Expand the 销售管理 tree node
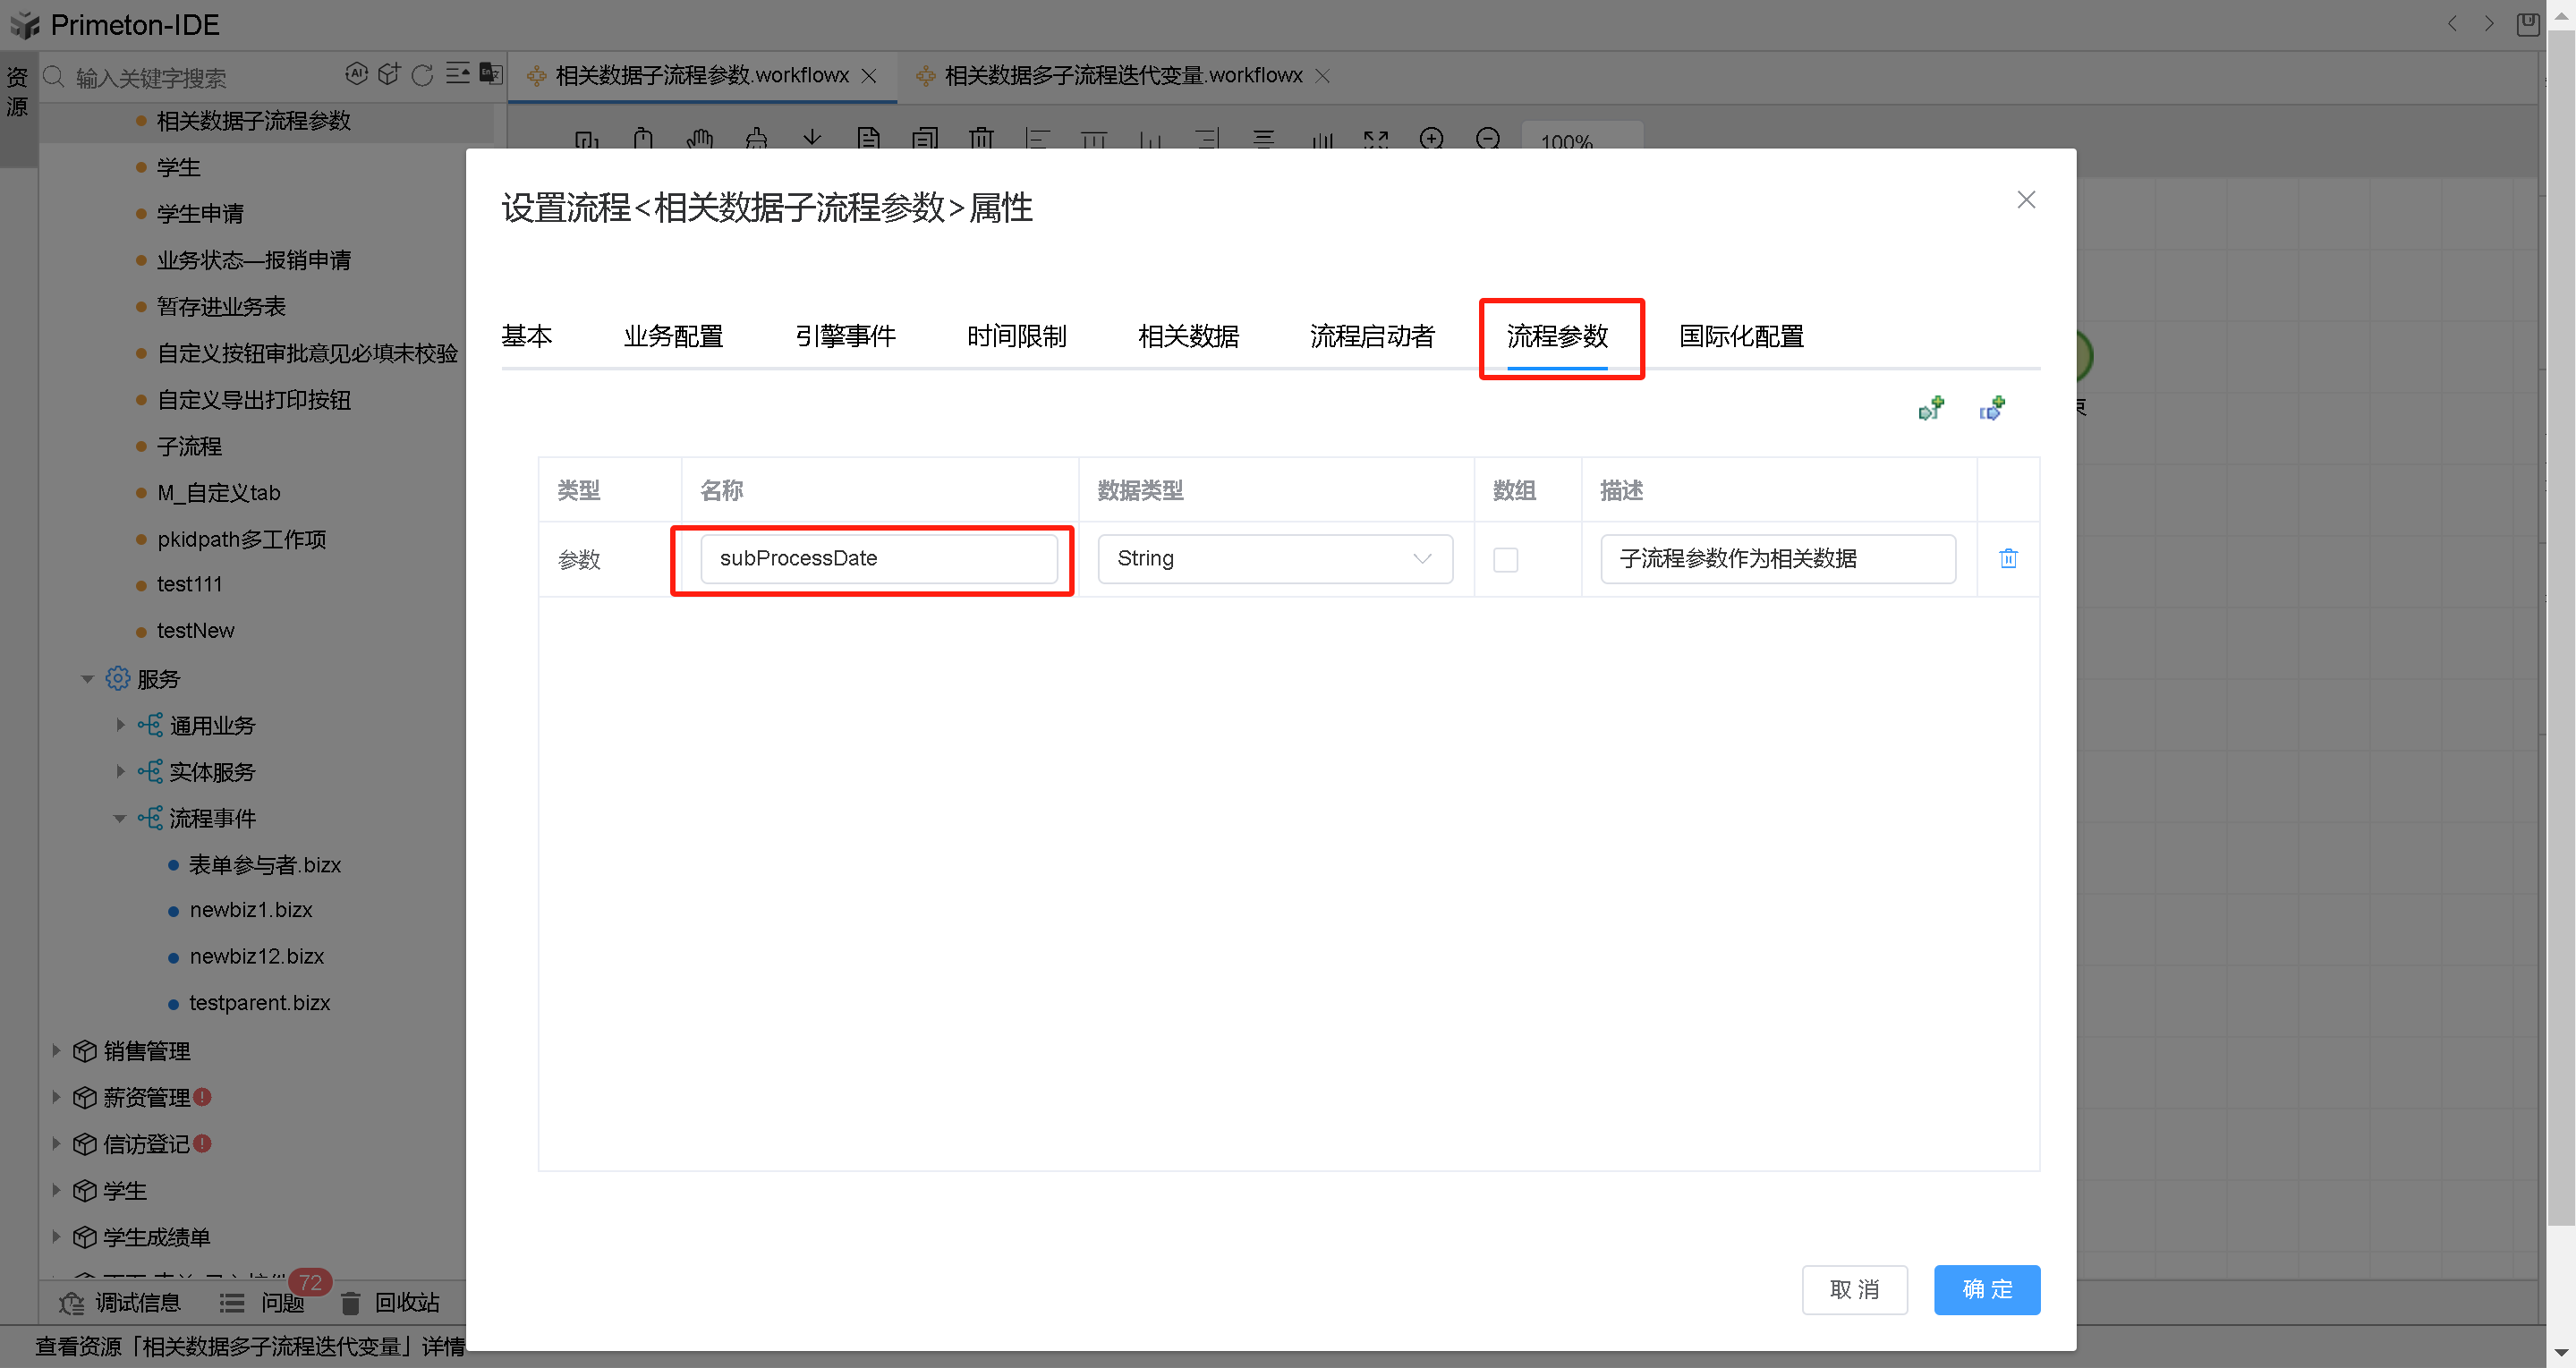Viewport: 2576px width, 1368px height. pos(56,1050)
